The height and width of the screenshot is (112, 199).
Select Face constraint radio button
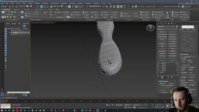click(x=182, y=62)
